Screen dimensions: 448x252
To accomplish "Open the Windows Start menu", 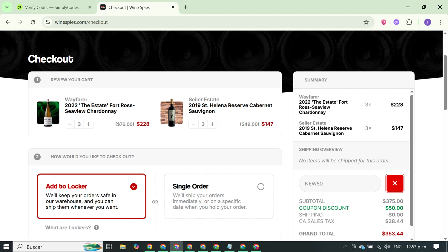I will click(6, 247).
